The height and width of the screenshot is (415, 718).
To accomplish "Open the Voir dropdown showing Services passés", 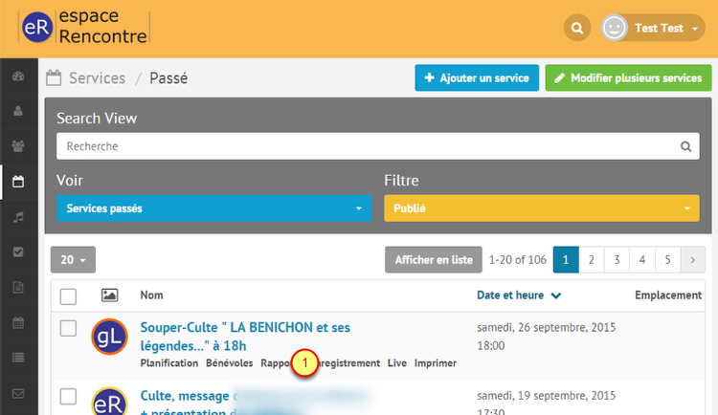I will click(213, 208).
